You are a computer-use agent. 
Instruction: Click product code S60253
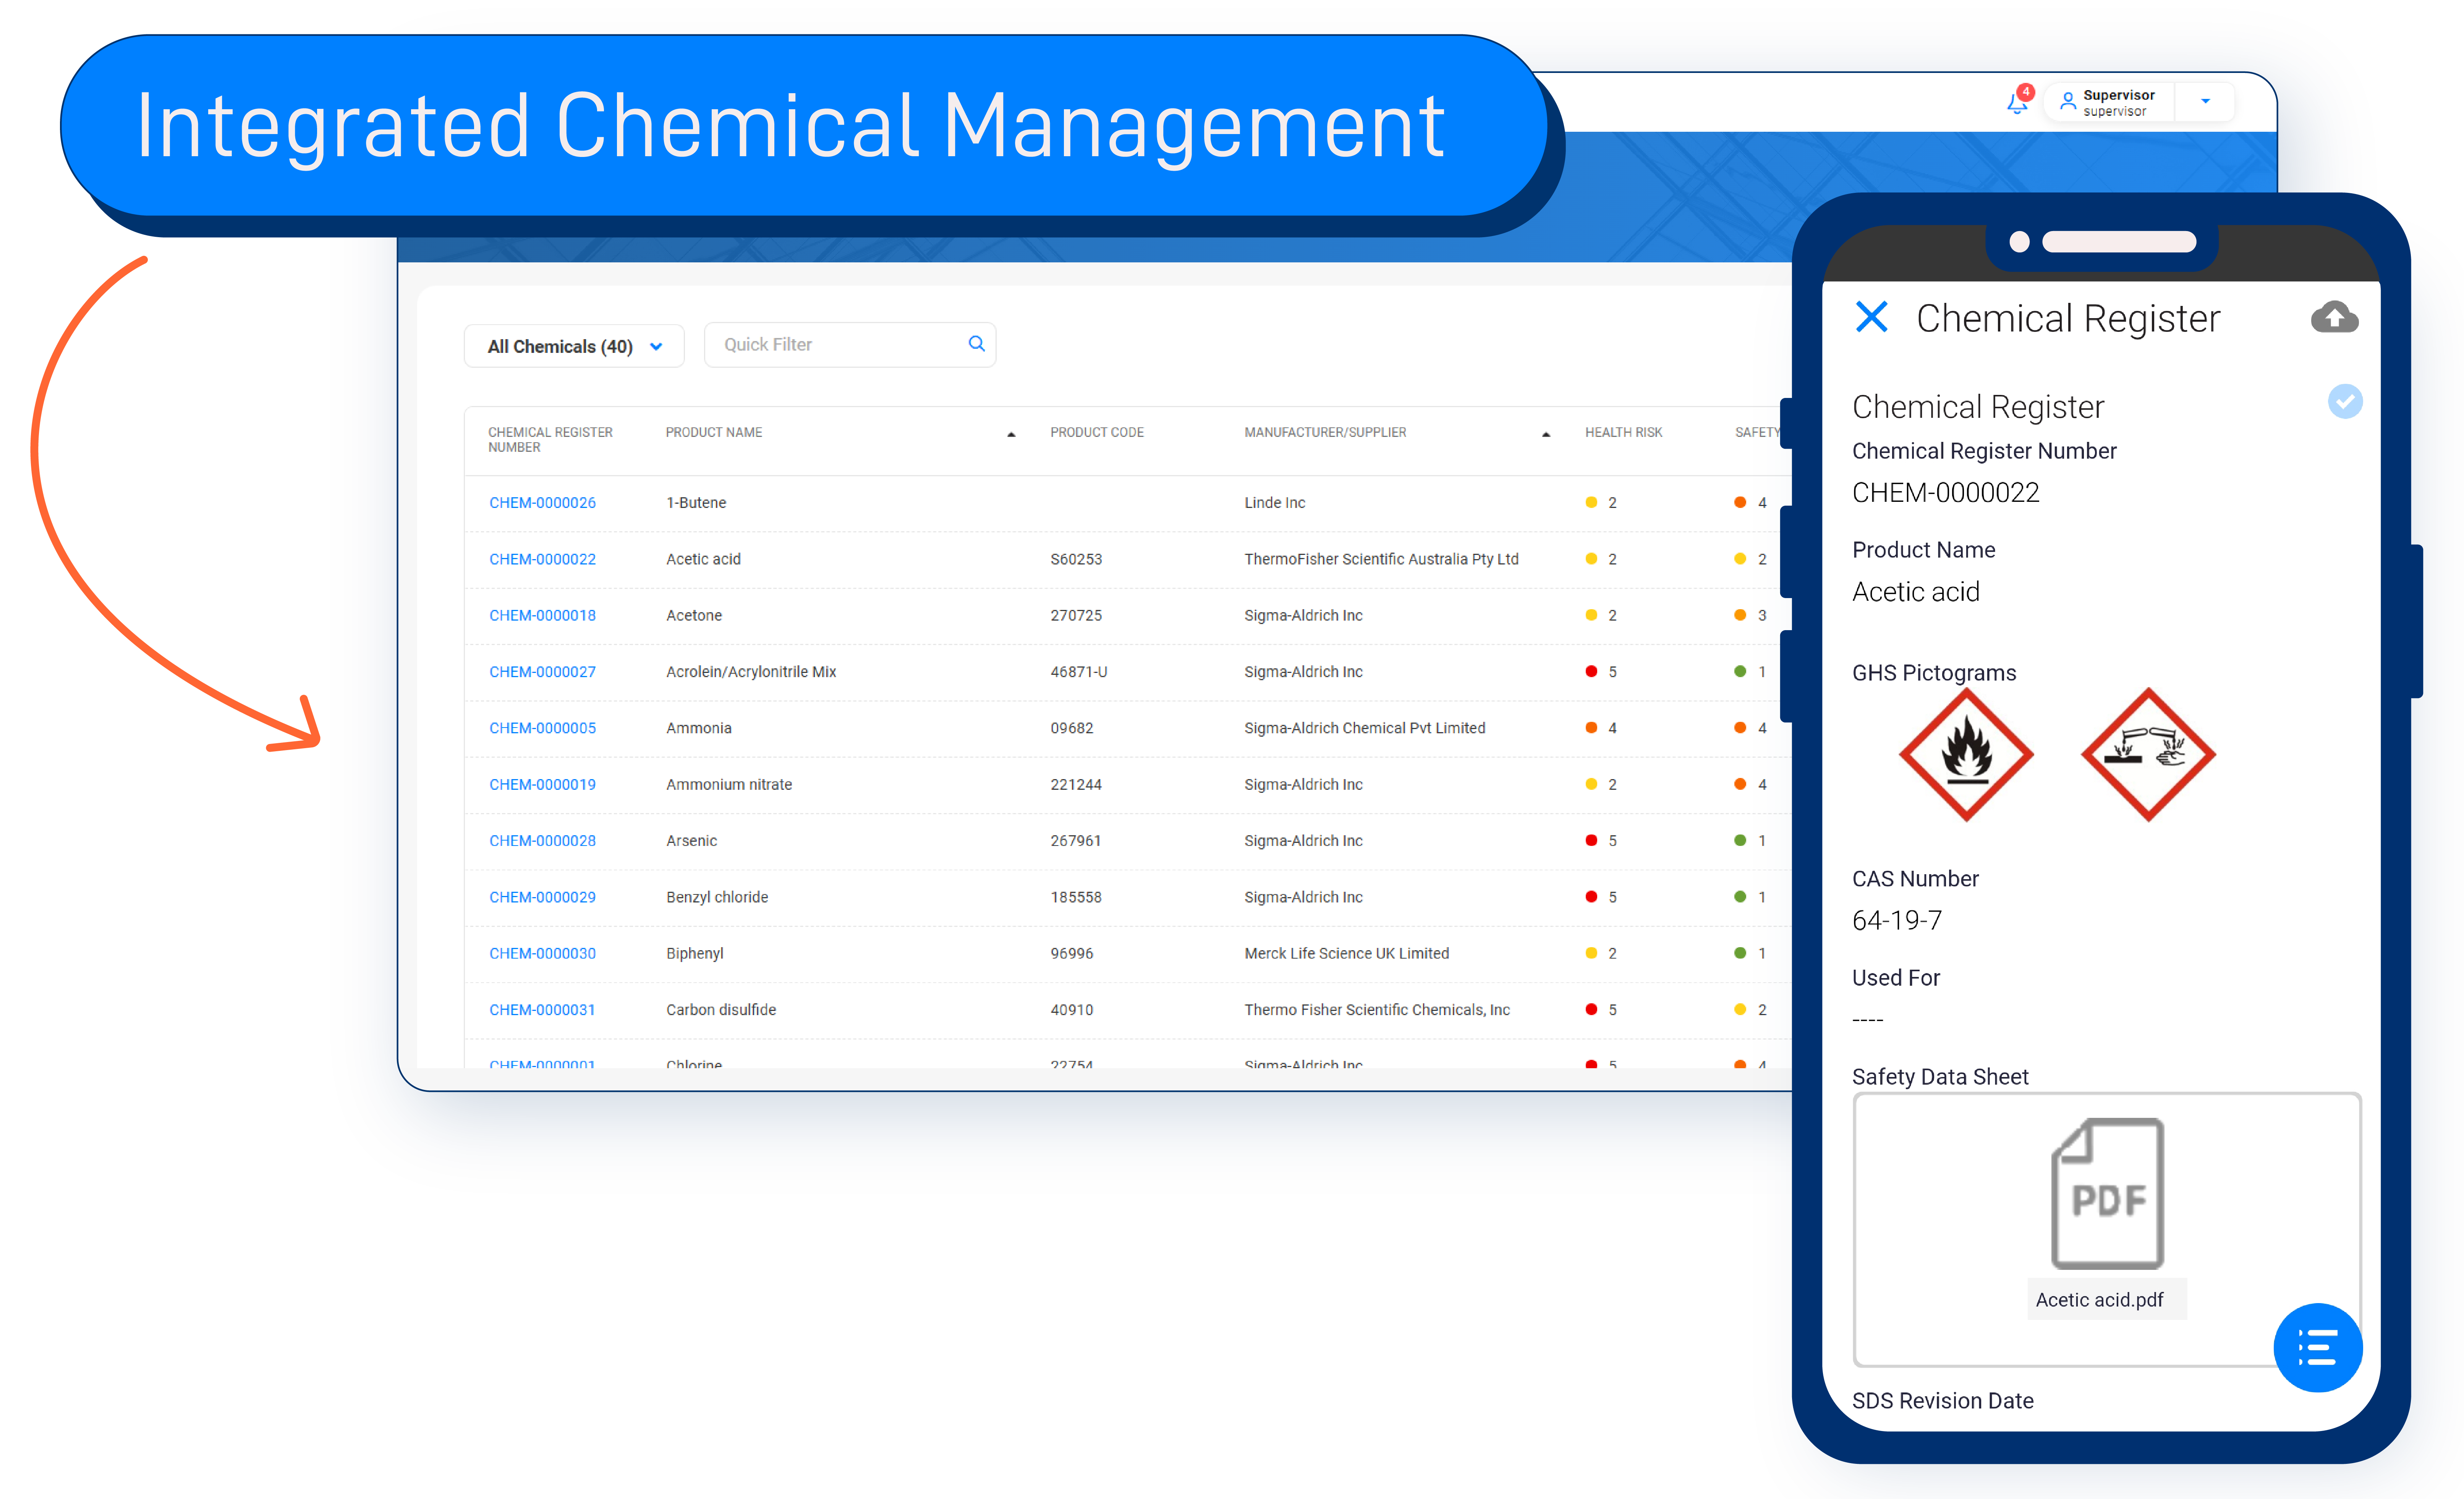(x=1076, y=559)
